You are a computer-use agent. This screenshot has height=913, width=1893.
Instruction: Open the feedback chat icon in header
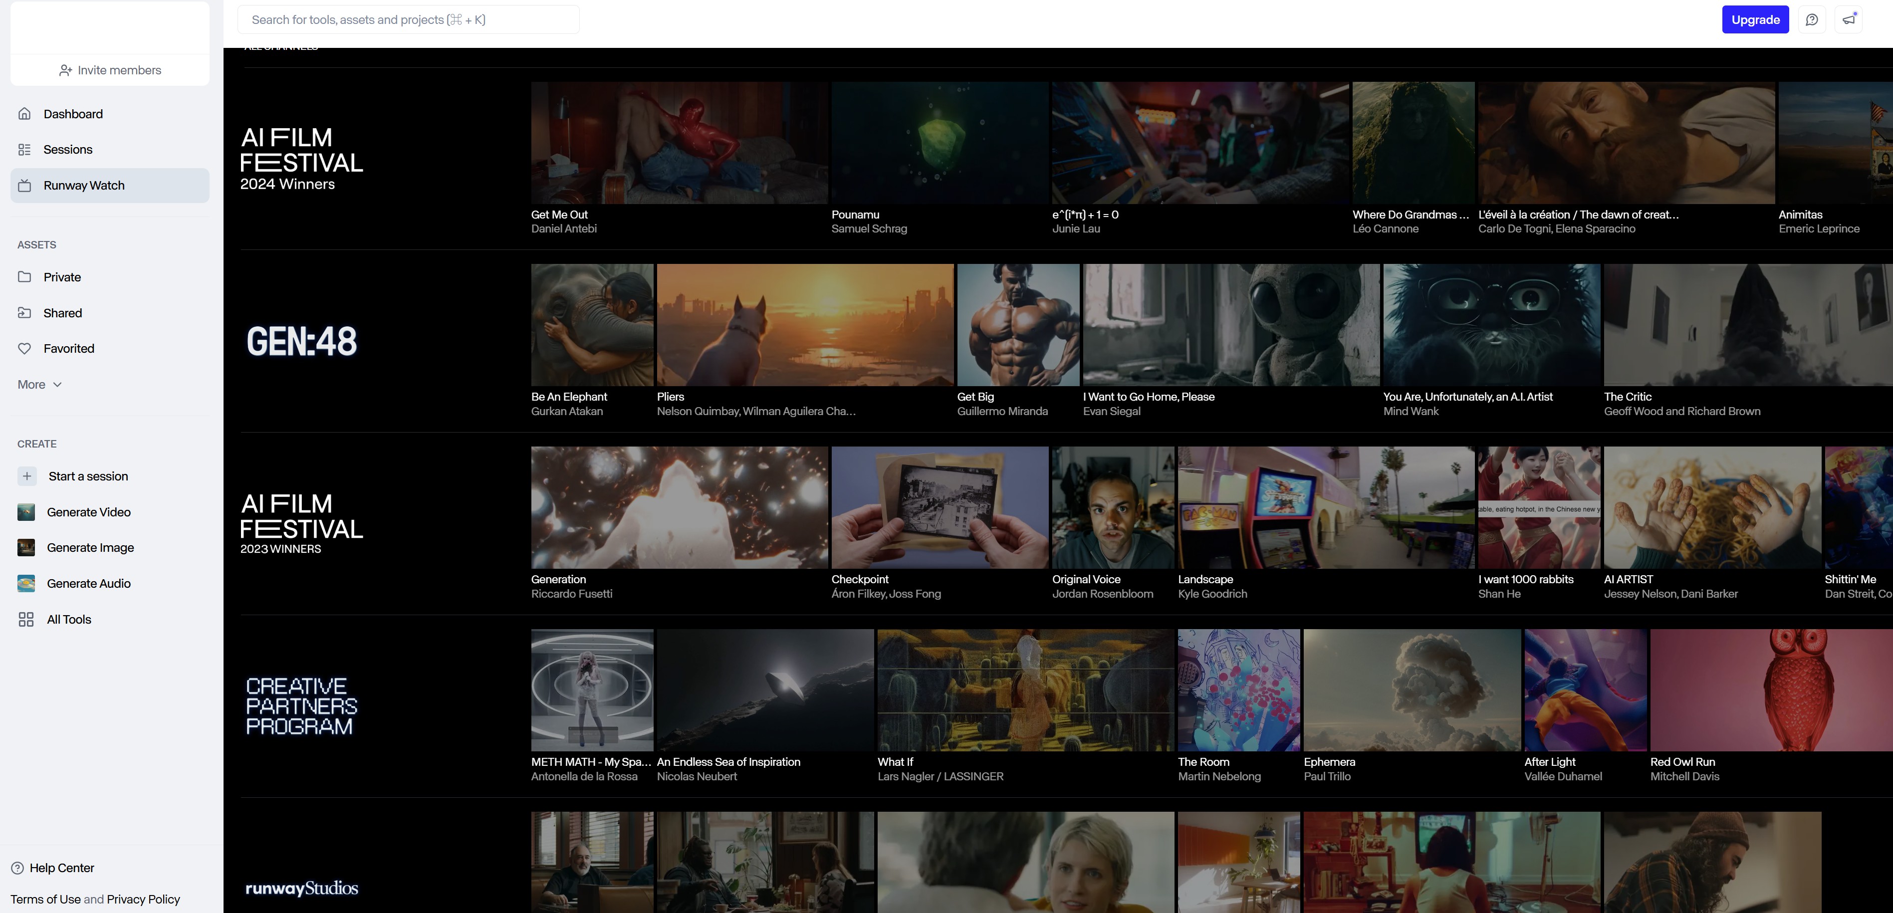point(1812,20)
